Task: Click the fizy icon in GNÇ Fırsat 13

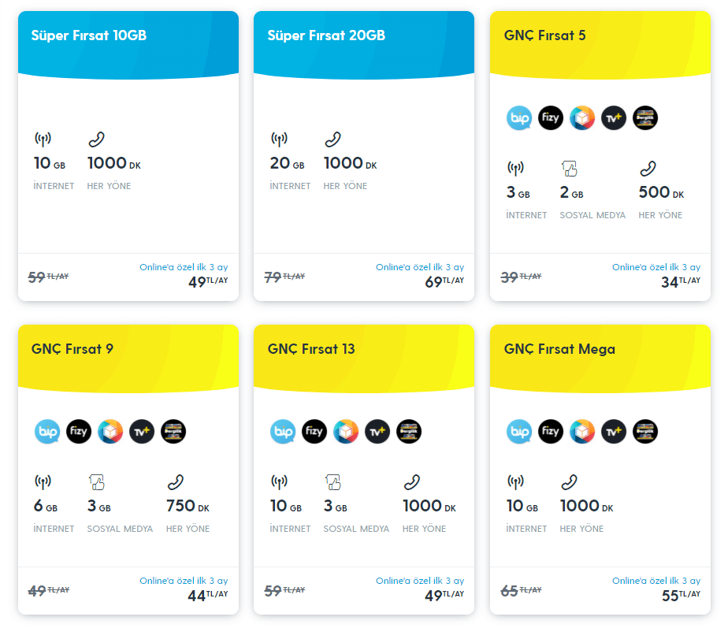Action: coord(314,431)
